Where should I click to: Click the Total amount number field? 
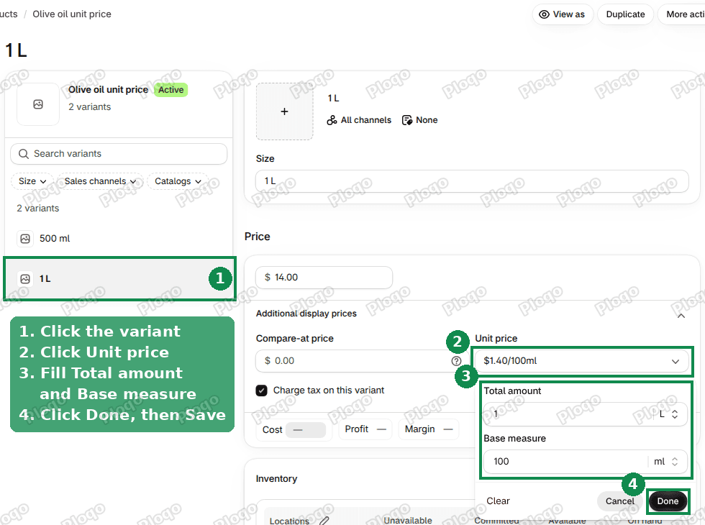[x=567, y=414]
